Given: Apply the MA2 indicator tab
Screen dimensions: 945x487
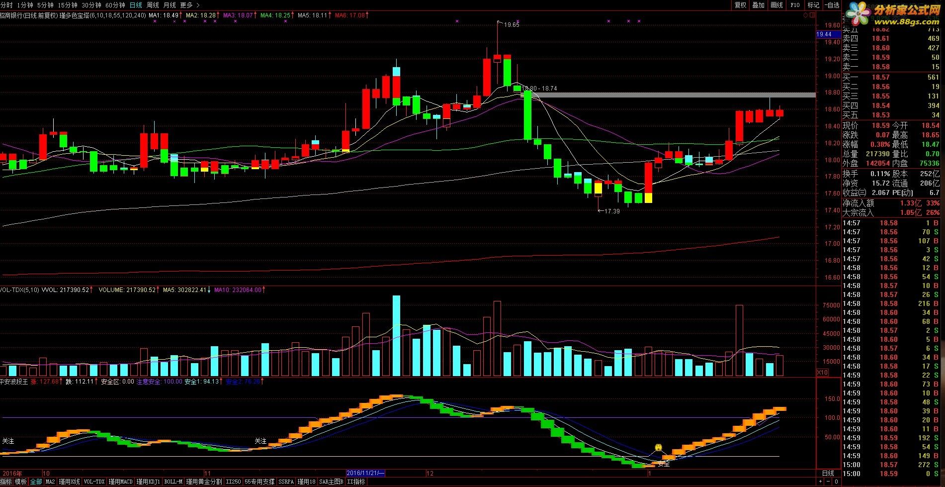Looking at the screenshot, I should (x=50, y=482).
